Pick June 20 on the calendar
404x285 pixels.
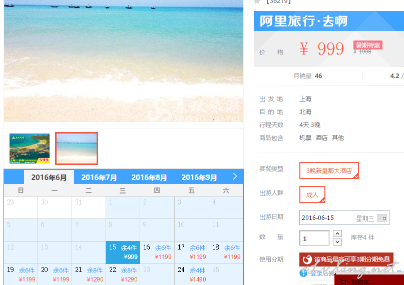tap(55, 274)
